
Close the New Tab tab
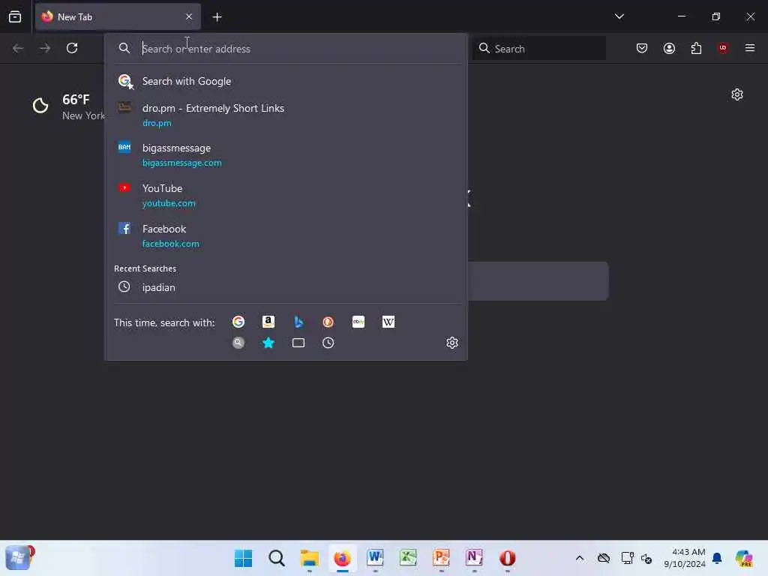pos(189,16)
